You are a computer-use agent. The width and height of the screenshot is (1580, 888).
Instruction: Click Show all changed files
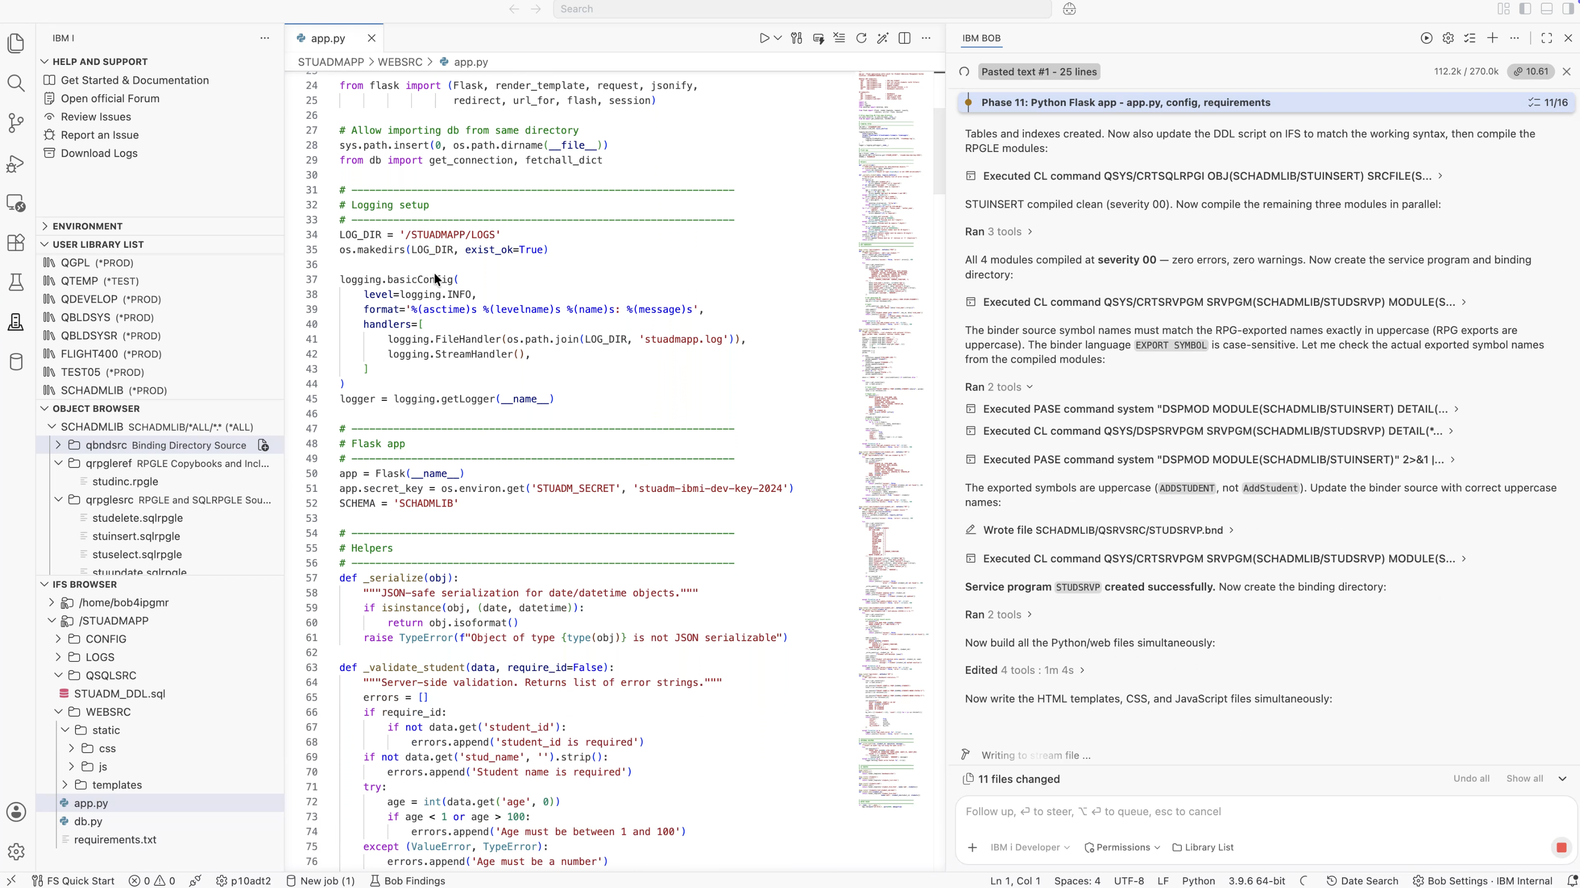pyautogui.click(x=1524, y=779)
